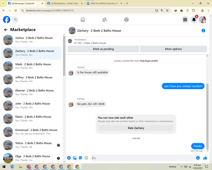The height and width of the screenshot is (170, 212).
Task: Open File Explorer from the taskbar
Action: point(20,167)
